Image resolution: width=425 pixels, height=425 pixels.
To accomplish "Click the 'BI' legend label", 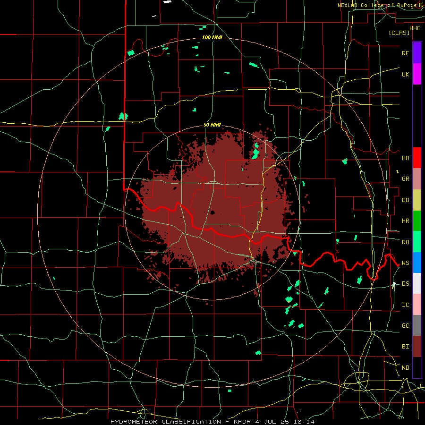I will click(x=405, y=347).
